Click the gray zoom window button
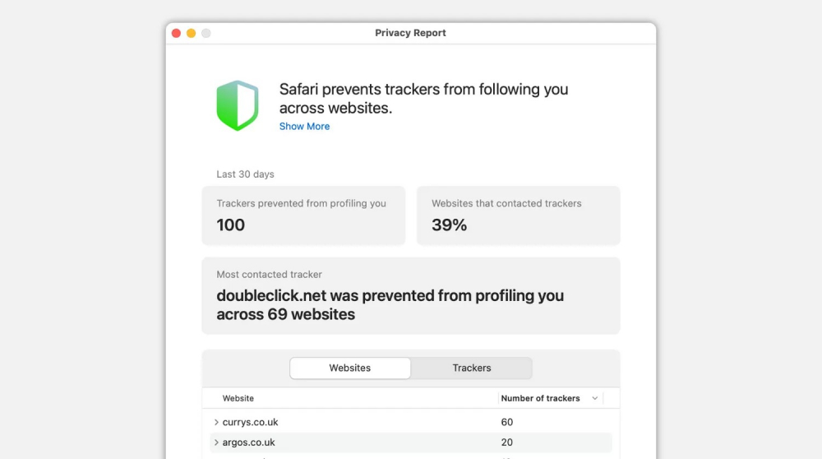This screenshot has width=822, height=459. [x=205, y=33]
